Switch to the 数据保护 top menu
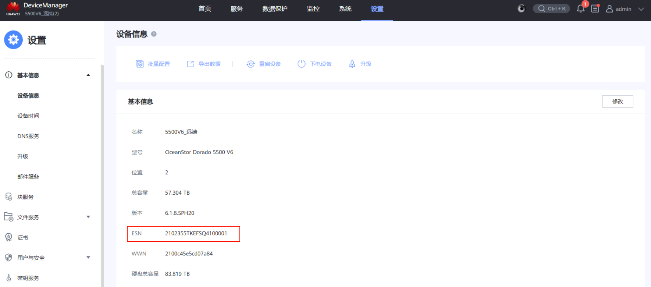This screenshot has width=651, height=287. click(x=275, y=9)
